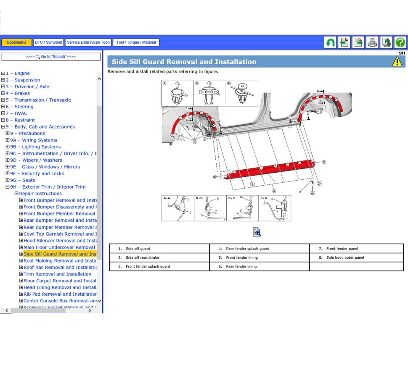This screenshot has width=408, height=373.
Task: Expand the 9G – Seats node
Action: pyautogui.click(x=8, y=180)
